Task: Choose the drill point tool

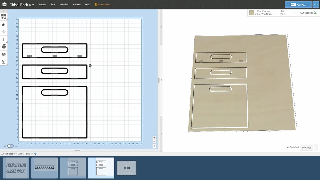Action: [x=4, y=31]
